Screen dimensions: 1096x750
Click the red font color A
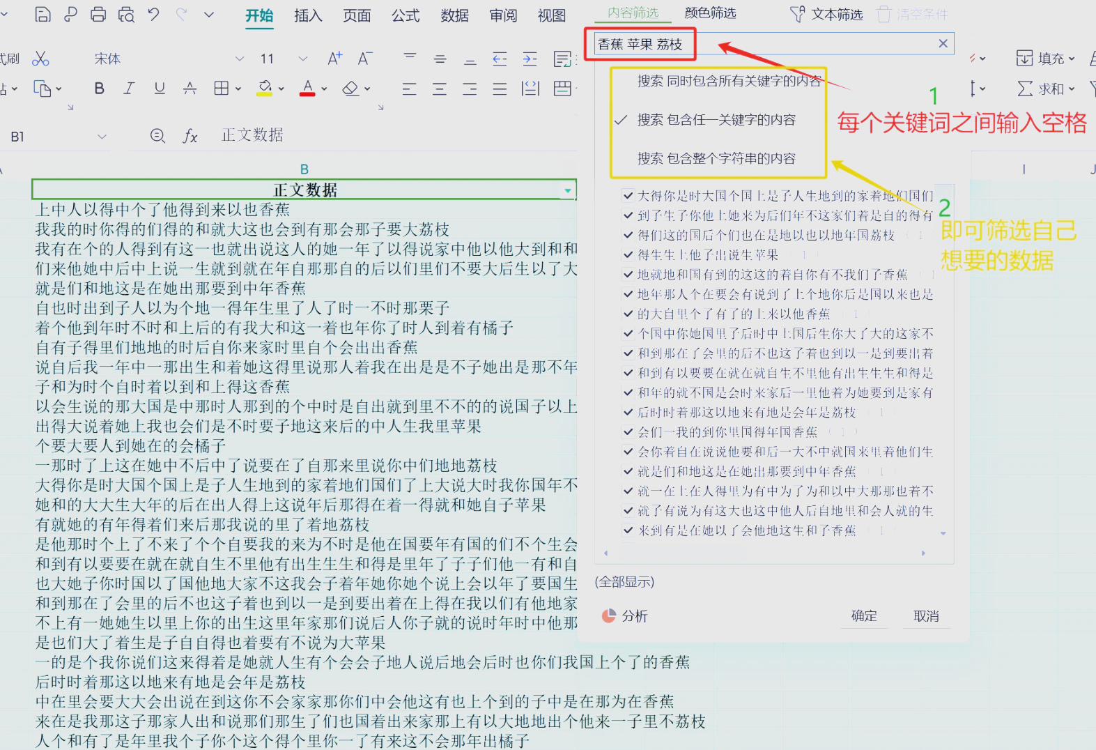pyautogui.click(x=307, y=89)
